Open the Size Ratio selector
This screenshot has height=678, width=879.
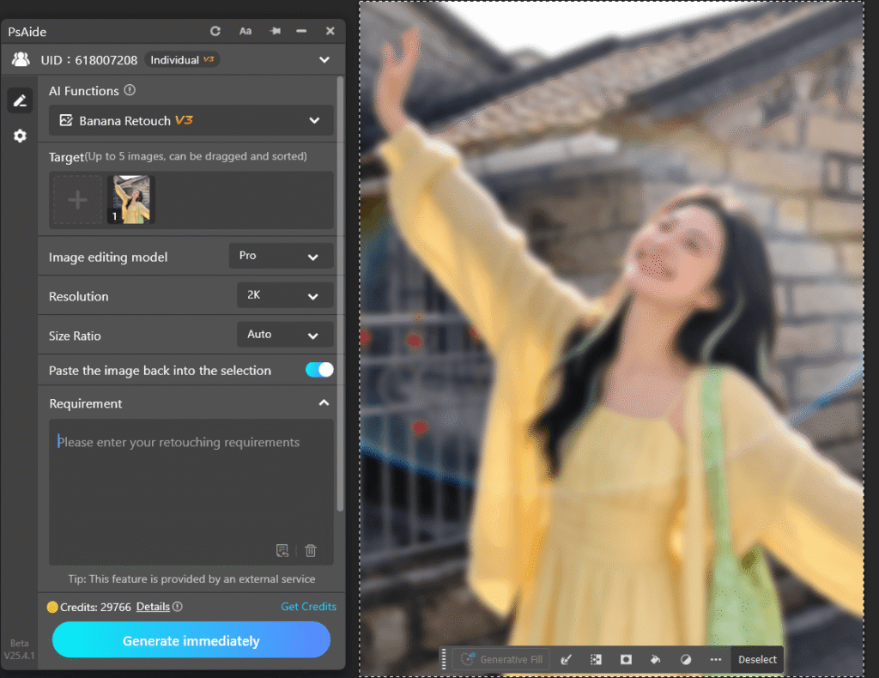pos(284,334)
